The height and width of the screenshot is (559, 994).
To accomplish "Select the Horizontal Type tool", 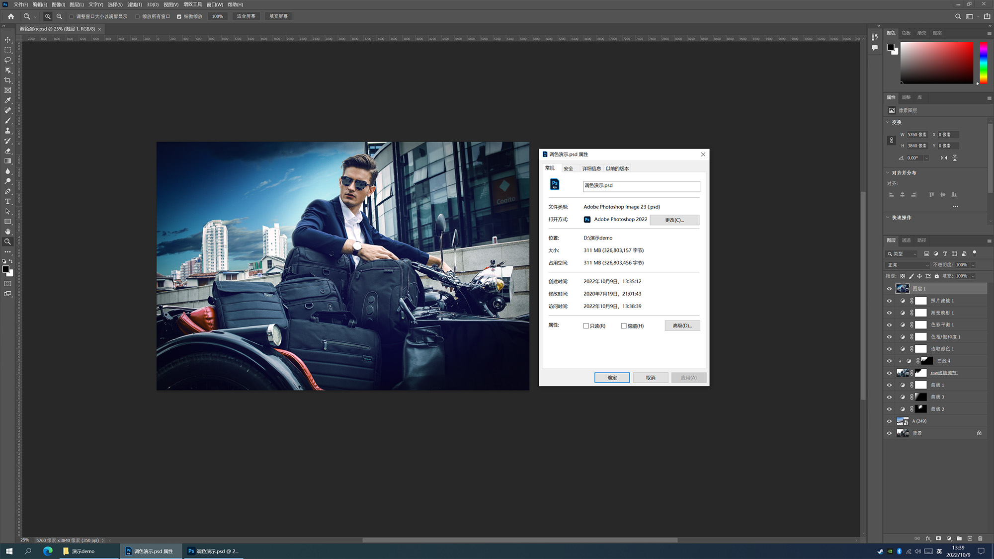I will pyautogui.click(x=7, y=201).
